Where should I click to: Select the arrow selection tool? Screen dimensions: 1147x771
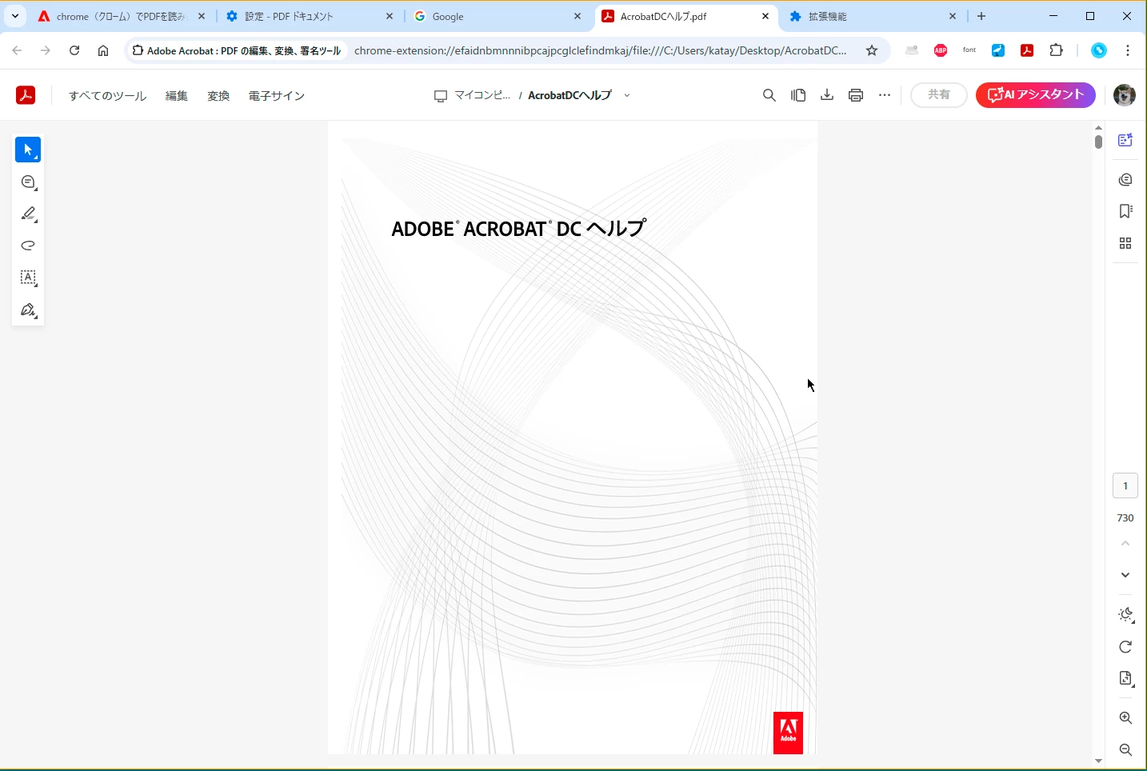[28, 150]
